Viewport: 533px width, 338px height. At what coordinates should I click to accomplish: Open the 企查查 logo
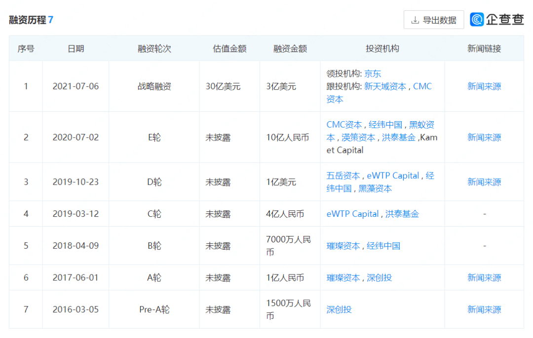tap(496, 19)
